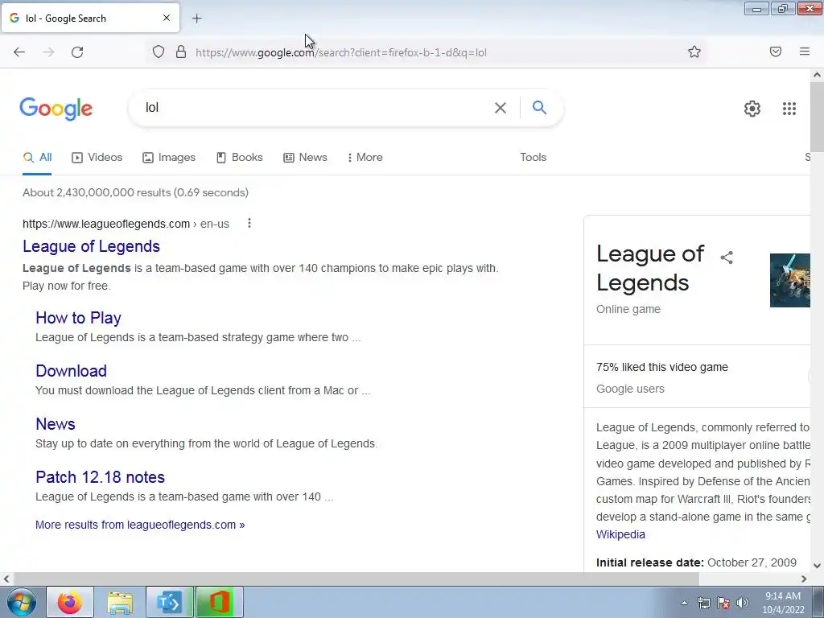Open the League of Legends result title
The image size is (824, 618).
92,246
